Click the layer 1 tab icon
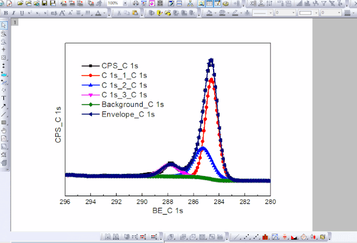This screenshot has height=243, width=357. pos(16,22)
